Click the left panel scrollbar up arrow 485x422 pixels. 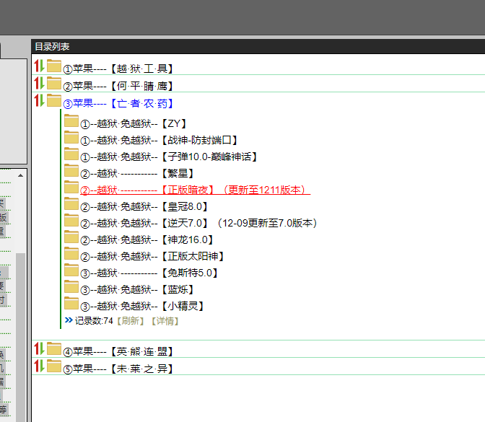(20, 175)
